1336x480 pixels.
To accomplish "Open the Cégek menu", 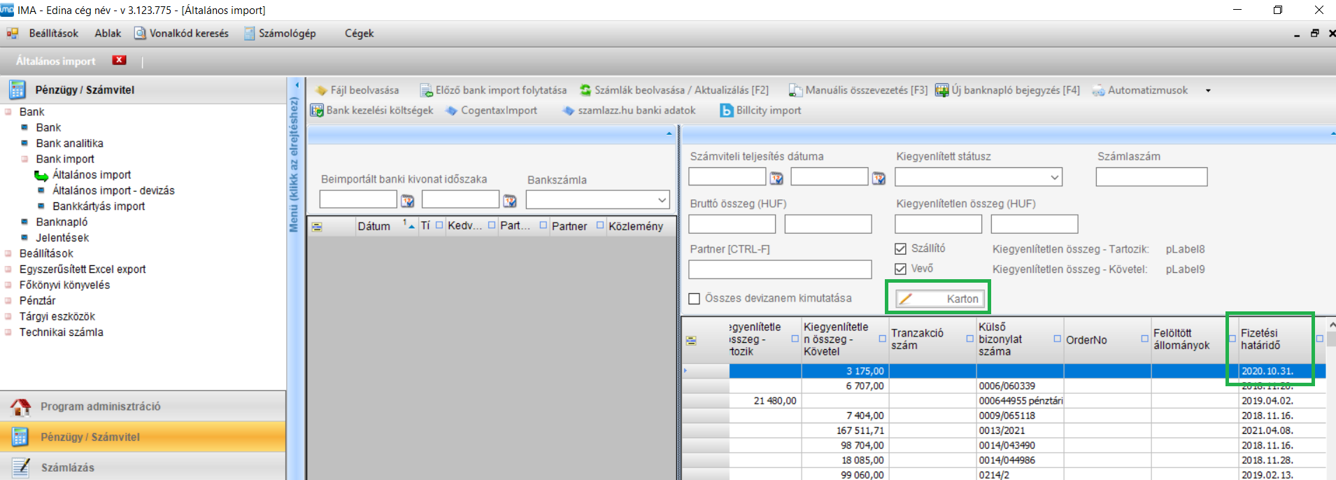I will click(359, 34).
